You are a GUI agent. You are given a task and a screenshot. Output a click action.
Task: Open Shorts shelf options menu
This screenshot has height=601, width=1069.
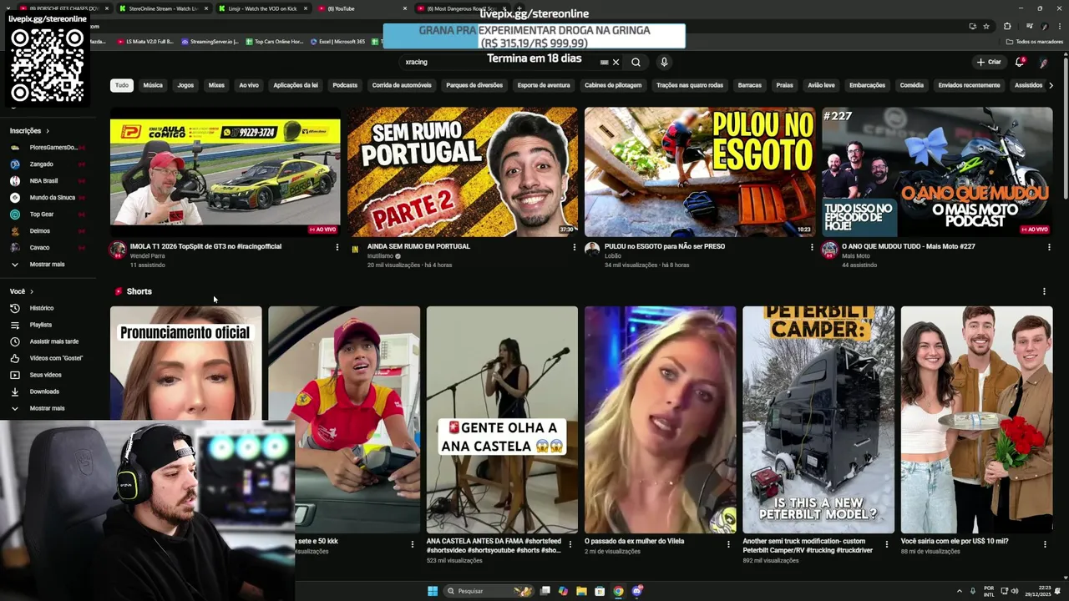pos(1044,291)
